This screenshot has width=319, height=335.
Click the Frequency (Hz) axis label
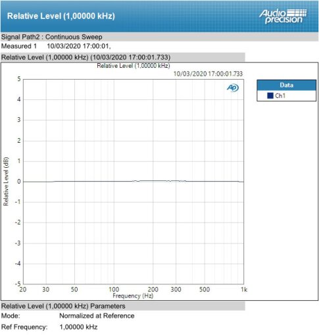coord(133,296)
